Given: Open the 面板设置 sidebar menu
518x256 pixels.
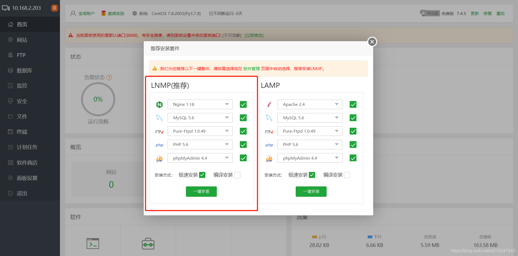Looking at the screenshot, I should pos(30,178).
